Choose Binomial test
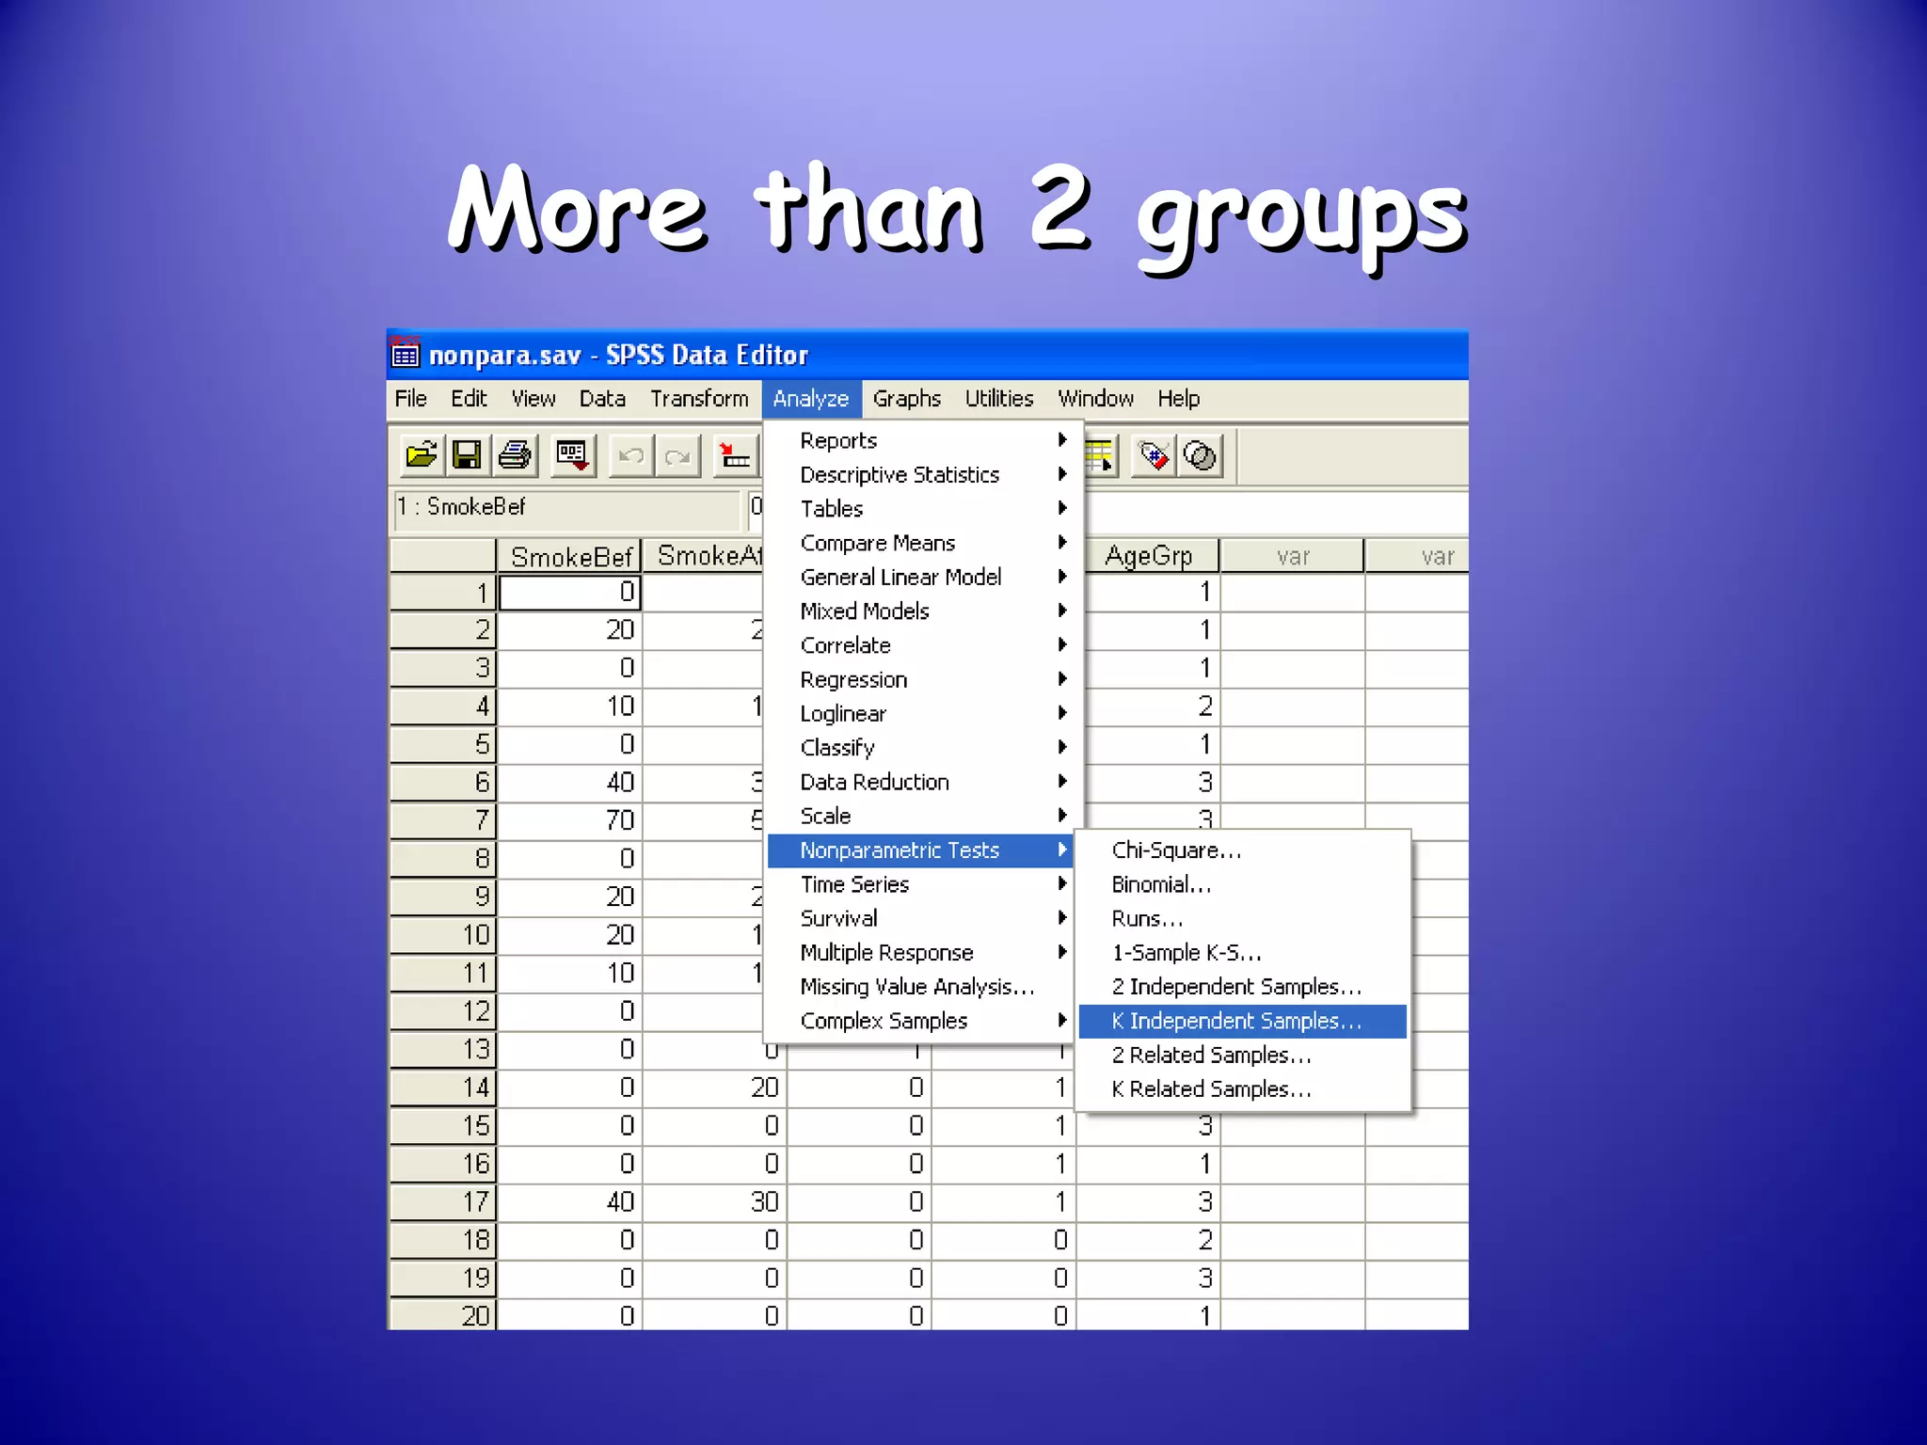The height and width of the screenshot is (1445, 1927). (1242, 884)
